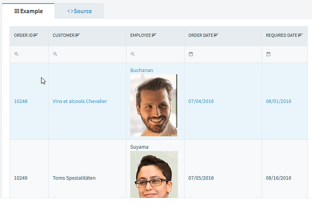The image size is (312, 206).
Task: Click the sort icon next to Employee
Action: click(x=154, y=35)
